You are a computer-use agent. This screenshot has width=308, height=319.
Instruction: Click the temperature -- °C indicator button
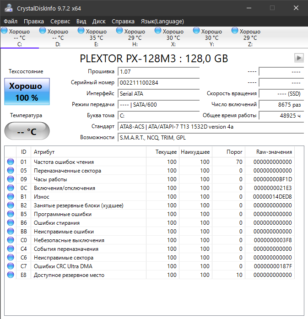(27, 131)
